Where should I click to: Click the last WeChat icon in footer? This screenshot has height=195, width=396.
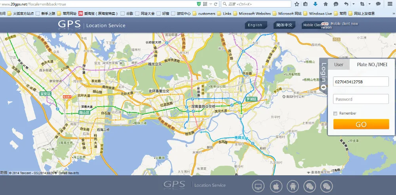click(x=327, y=187)
